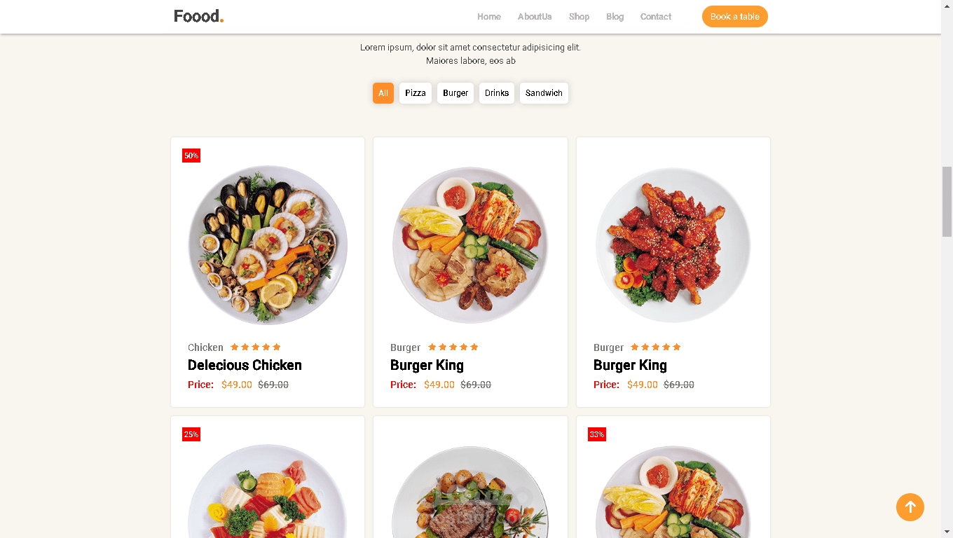Image resolution: width=953 pixels, height=538 pixels.
Task: Open the Delecious Chicken seafood plate image
Action: 268,245
